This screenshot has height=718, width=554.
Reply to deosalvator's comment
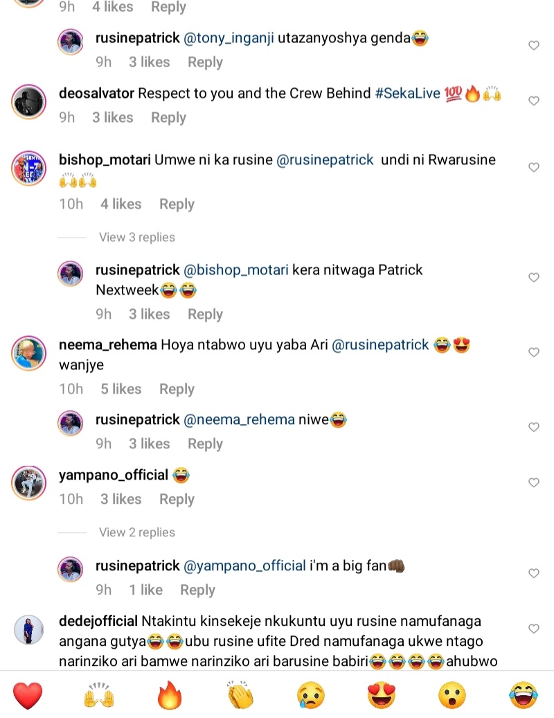(x=168, y=118)
